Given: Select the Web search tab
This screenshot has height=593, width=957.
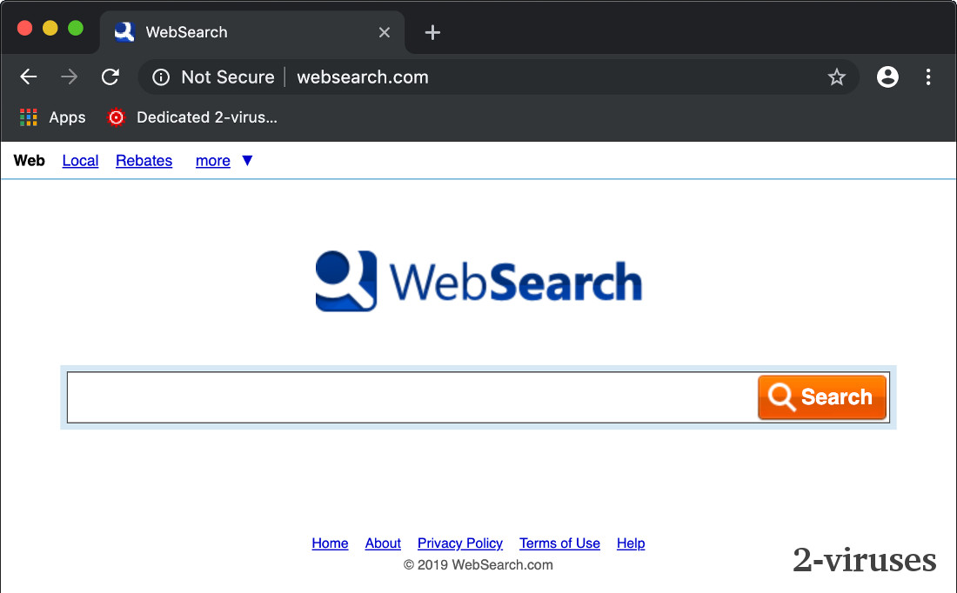Looking at the screenshot, I should 30,161.
